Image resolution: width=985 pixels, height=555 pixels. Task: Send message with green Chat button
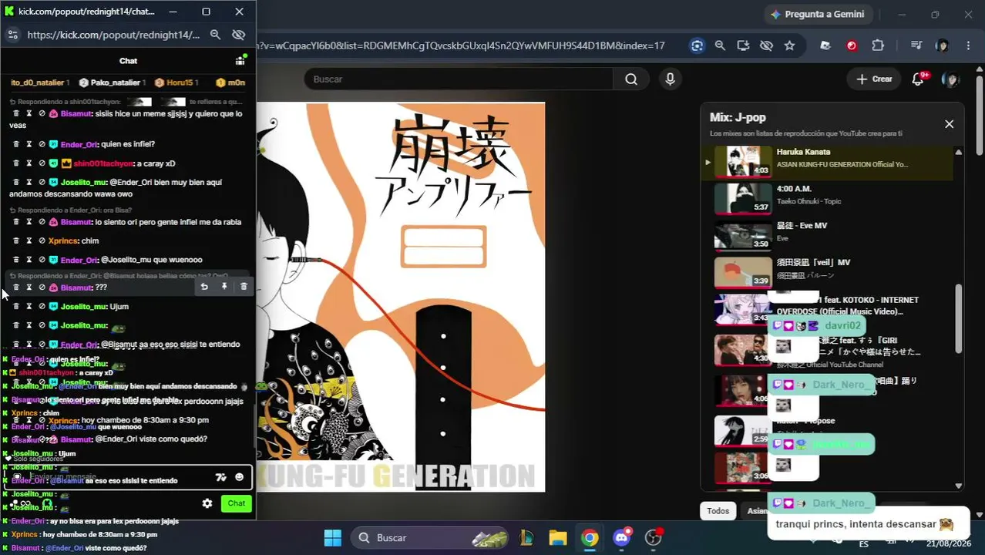tap(237, 503)
